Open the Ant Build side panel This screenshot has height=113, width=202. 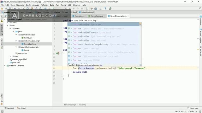tap(201, 51)
